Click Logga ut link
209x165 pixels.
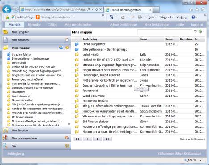click(197, 25)
